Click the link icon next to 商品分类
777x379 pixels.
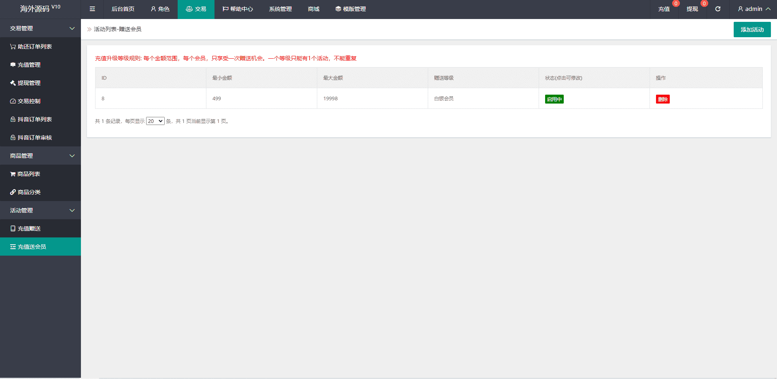pyautogui.click(x=13, y=192)
